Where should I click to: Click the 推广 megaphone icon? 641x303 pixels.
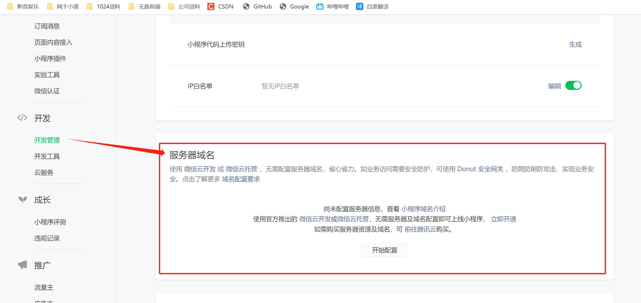[22, 265]
